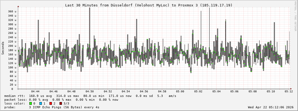Click the RRDTOOL / TOBI OETIKER watermark
298x111 pixels.
coord(295,16)
